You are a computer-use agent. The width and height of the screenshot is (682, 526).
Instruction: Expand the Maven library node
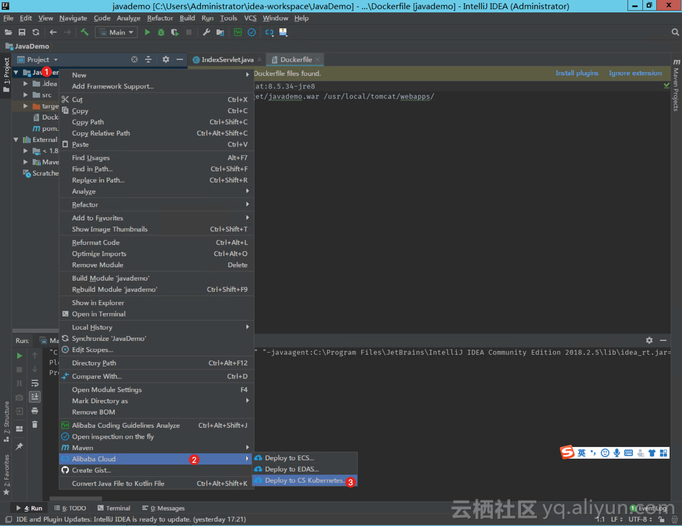tap(25, 162)
